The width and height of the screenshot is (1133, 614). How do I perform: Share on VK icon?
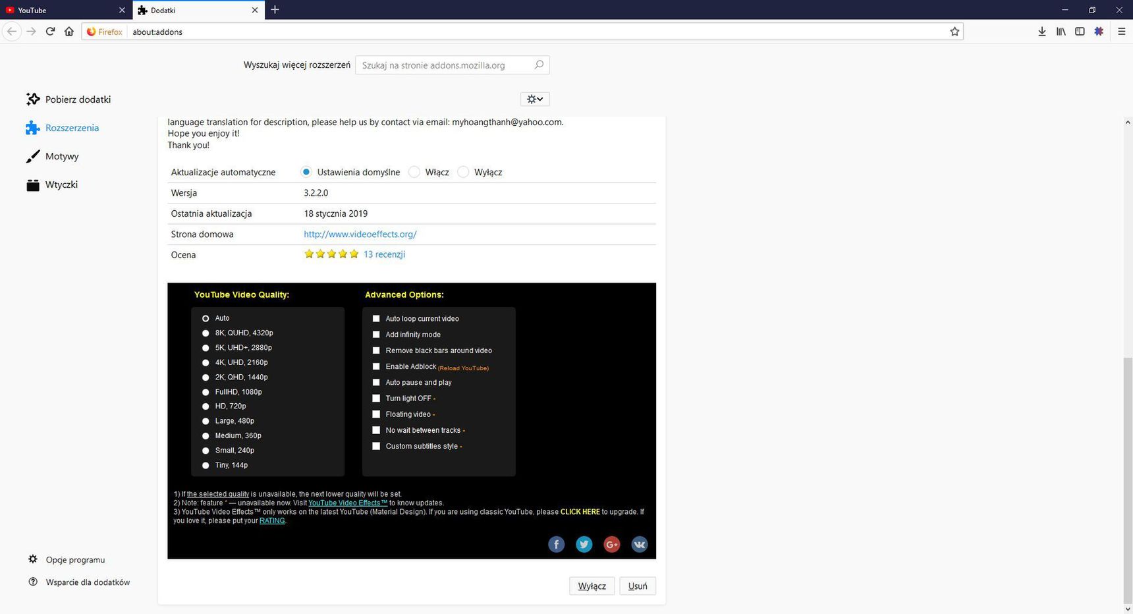[640, 544]
